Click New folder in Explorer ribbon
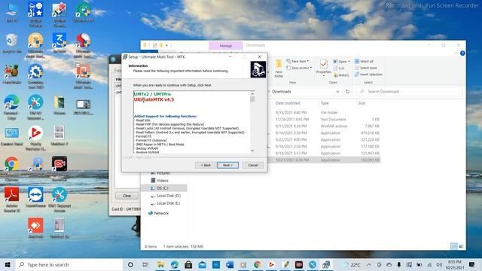Screen dimensions: 482x271 click(279, 69)
